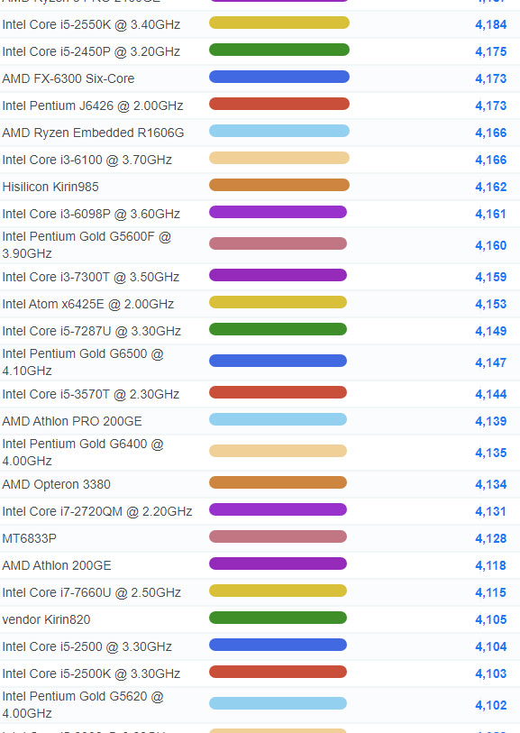
Task: Click score 4,102 for Pentium Gold G5620
Action: [490, 706]
